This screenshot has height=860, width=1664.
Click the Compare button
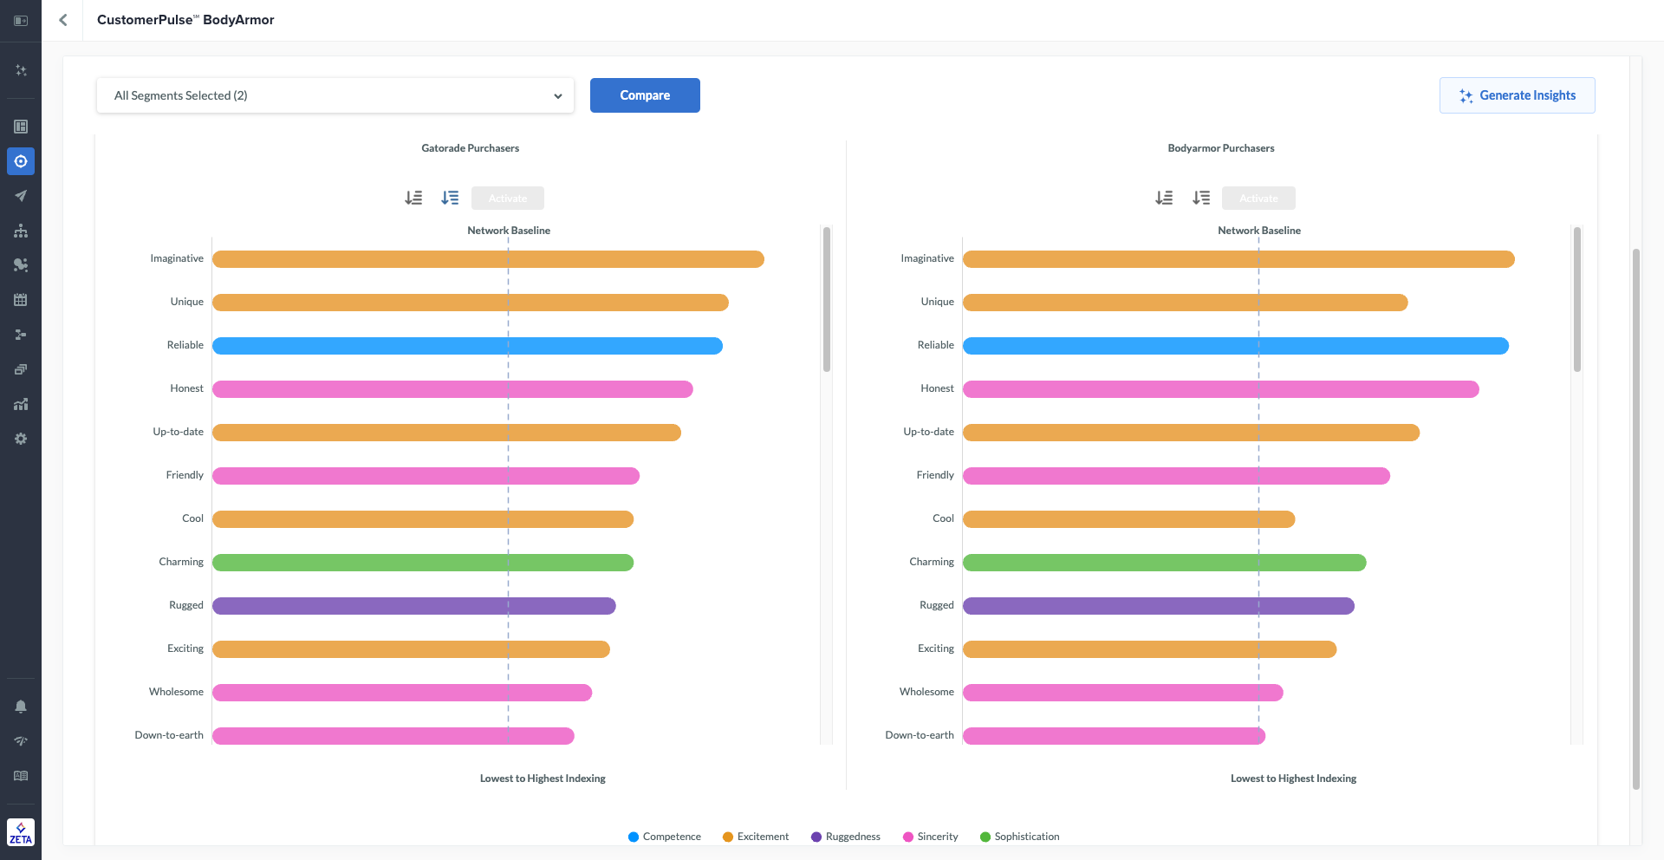645,95
